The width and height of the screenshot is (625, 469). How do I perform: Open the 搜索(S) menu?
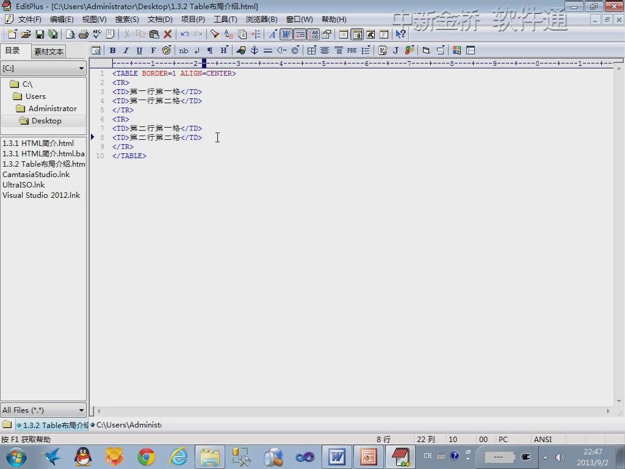[127, 19]
